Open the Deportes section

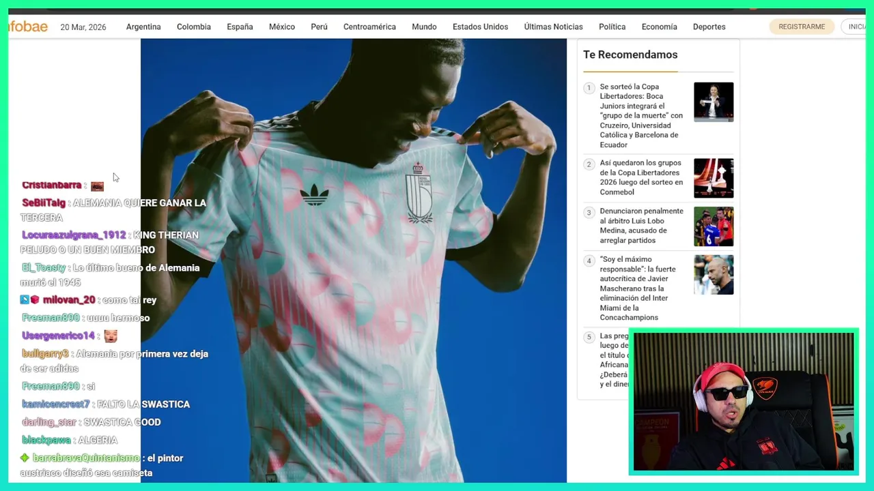point(709,27)
